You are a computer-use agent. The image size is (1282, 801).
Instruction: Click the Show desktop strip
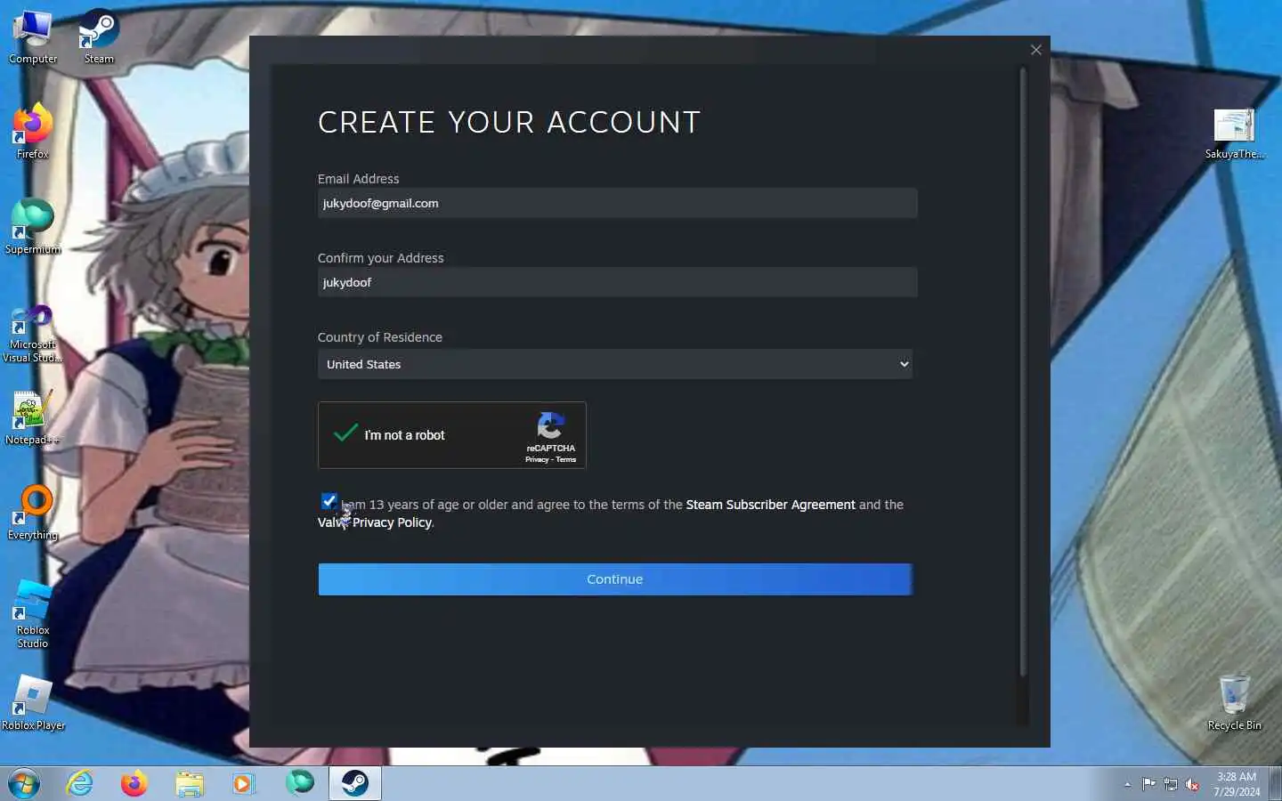pos(1276,784)
